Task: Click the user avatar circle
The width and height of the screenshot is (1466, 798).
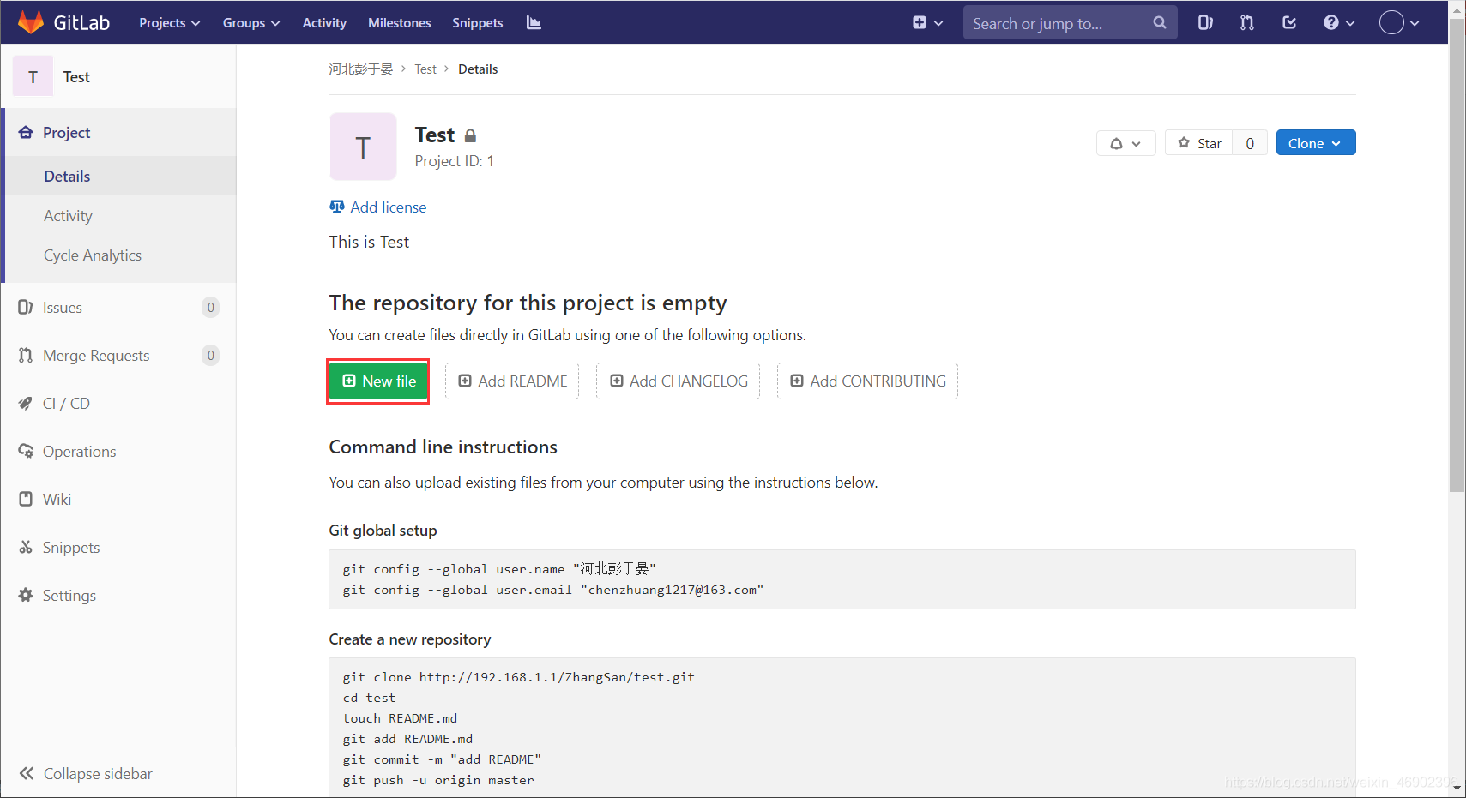Action: click(x=1391, y=23)
